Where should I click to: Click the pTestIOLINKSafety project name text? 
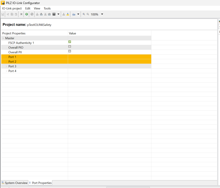[x=39, y=25]
